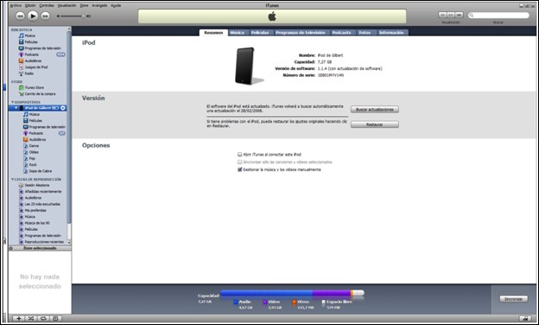Toggle the artwork viewer button
Image resolution: width=539 pixels, height=325 pixels.
pos(55,318)
